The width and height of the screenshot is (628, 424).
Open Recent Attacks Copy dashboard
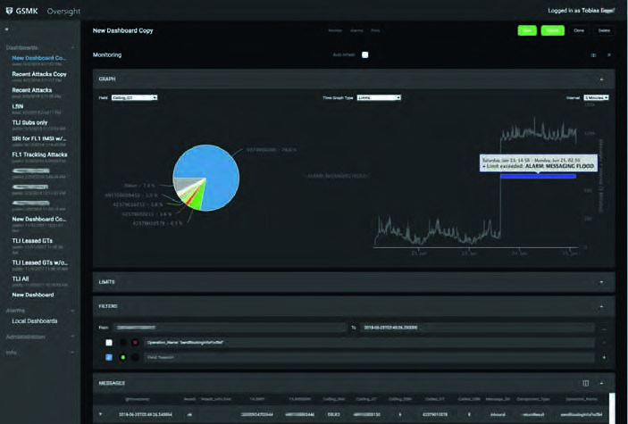[39, 74]
